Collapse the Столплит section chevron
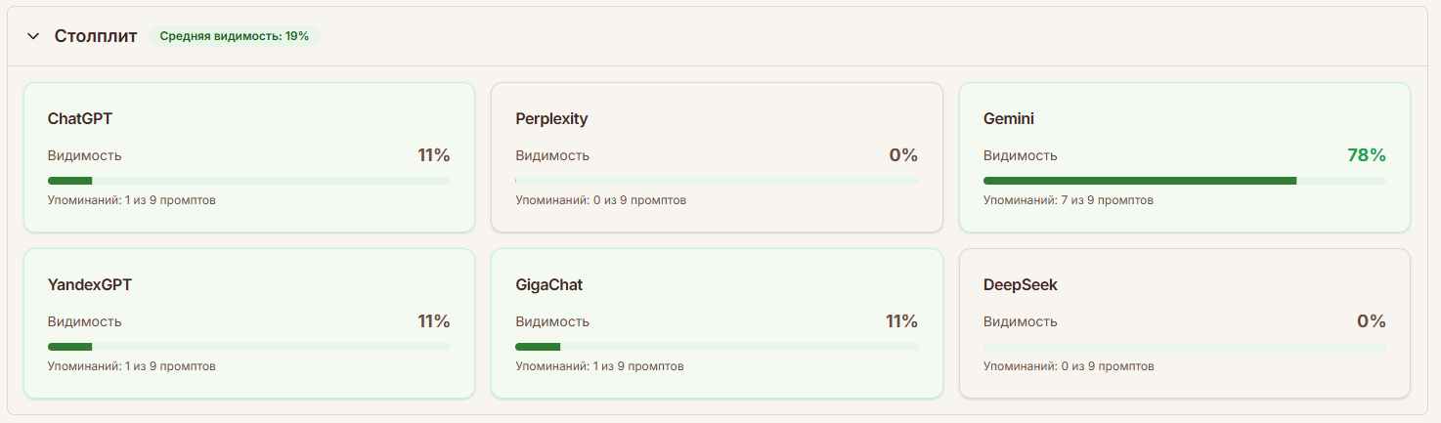This screenshot has height=423, width=1441. [x=33, y=36]
